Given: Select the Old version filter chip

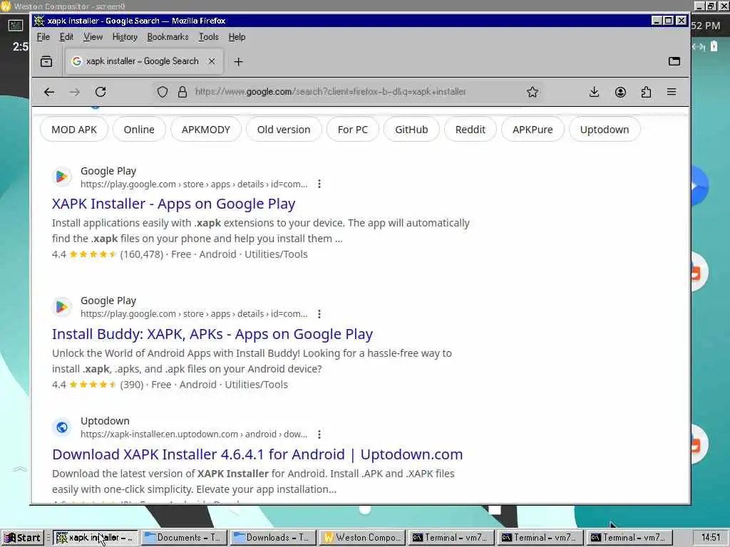Looking at the screenshot, I should (284, 130).
